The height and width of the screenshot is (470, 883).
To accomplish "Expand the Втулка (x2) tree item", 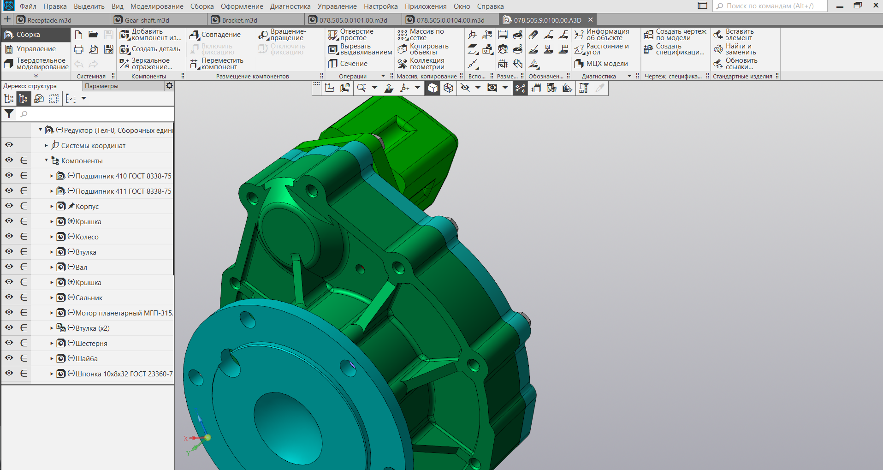I will [x=52, y=328].
